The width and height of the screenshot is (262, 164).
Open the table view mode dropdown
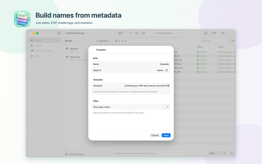click(121, 33)
